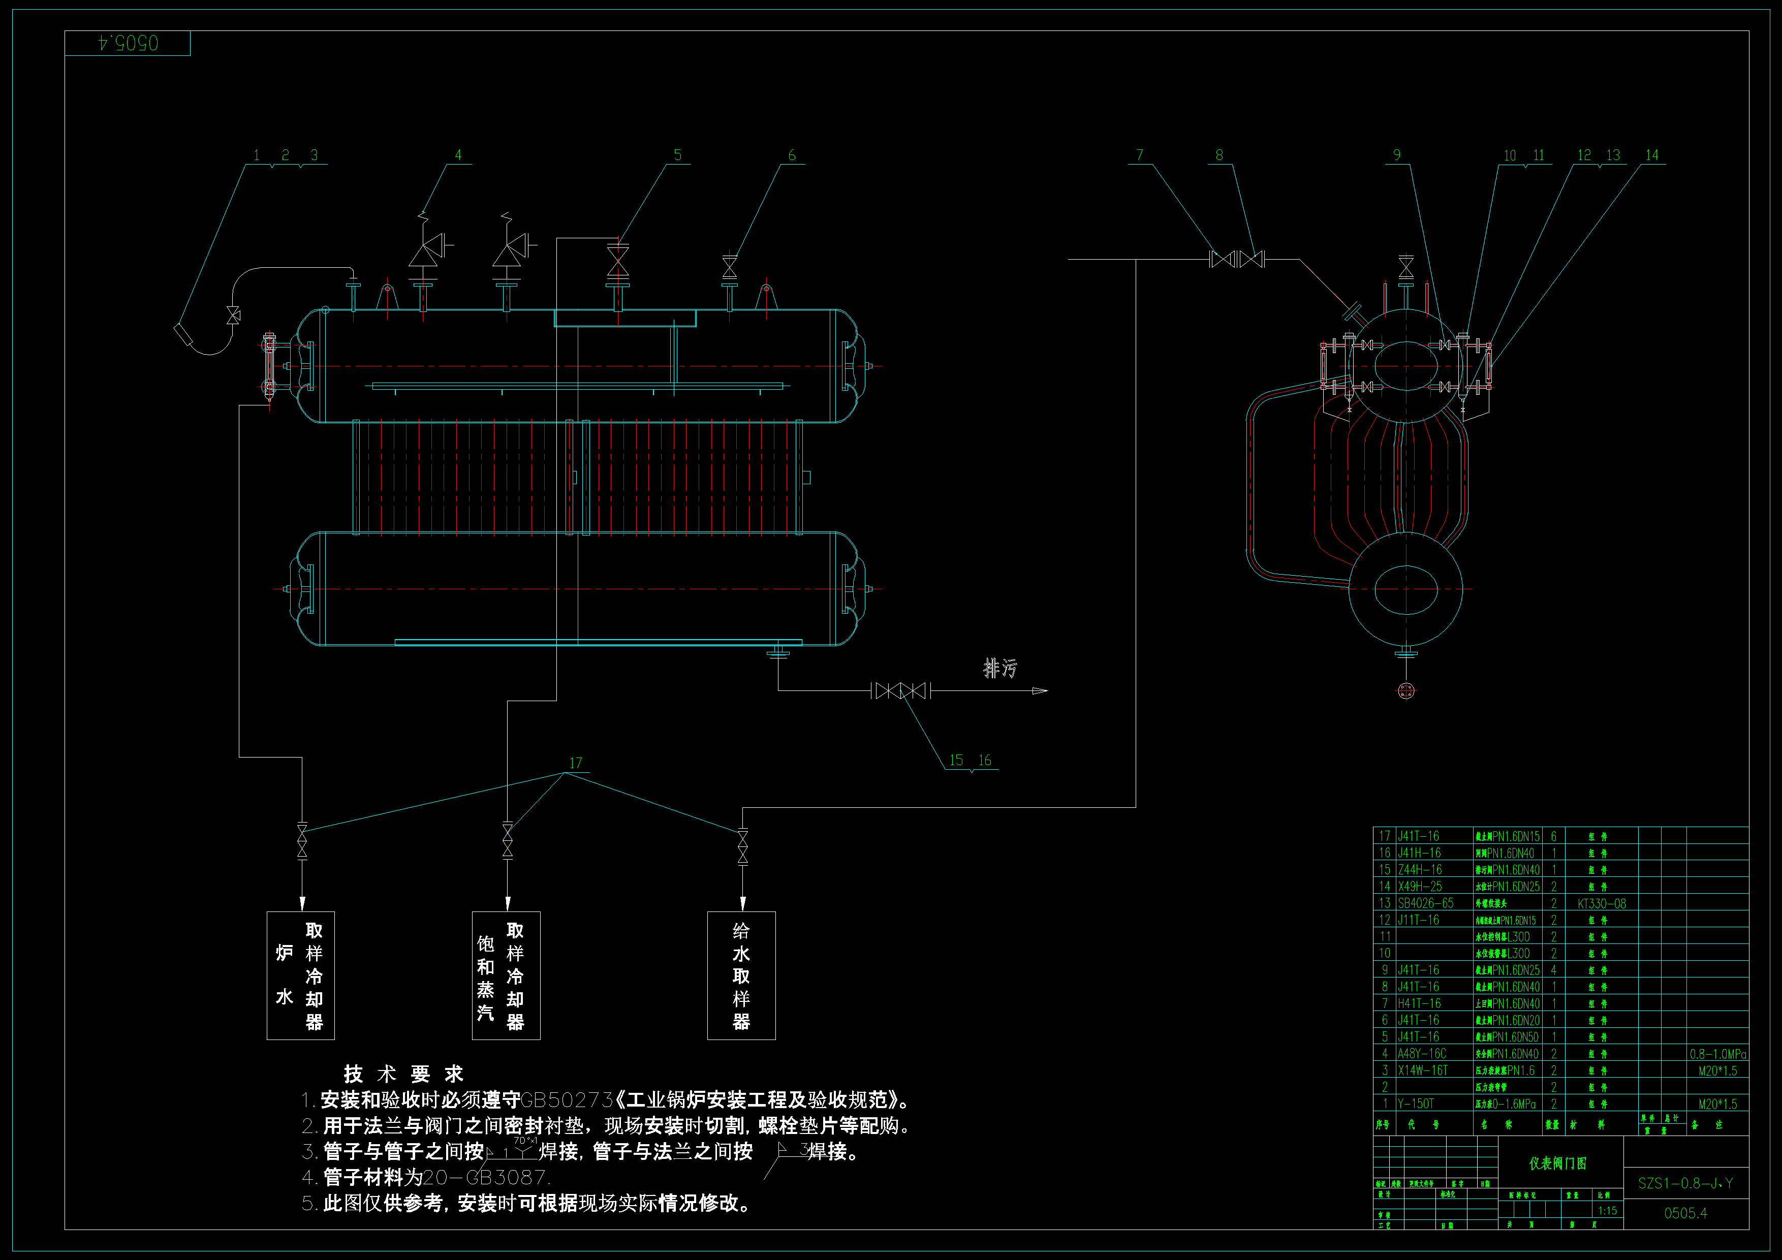Click note 5 starting 此图仅供参考
This screenshot has height=1260, width=1782.
point(526,1204)
